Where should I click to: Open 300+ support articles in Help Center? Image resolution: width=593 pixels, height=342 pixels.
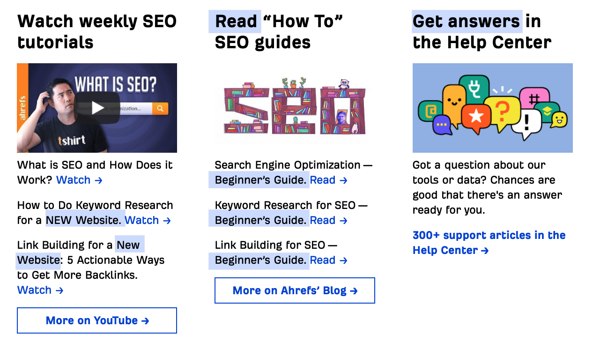point(489,243)
